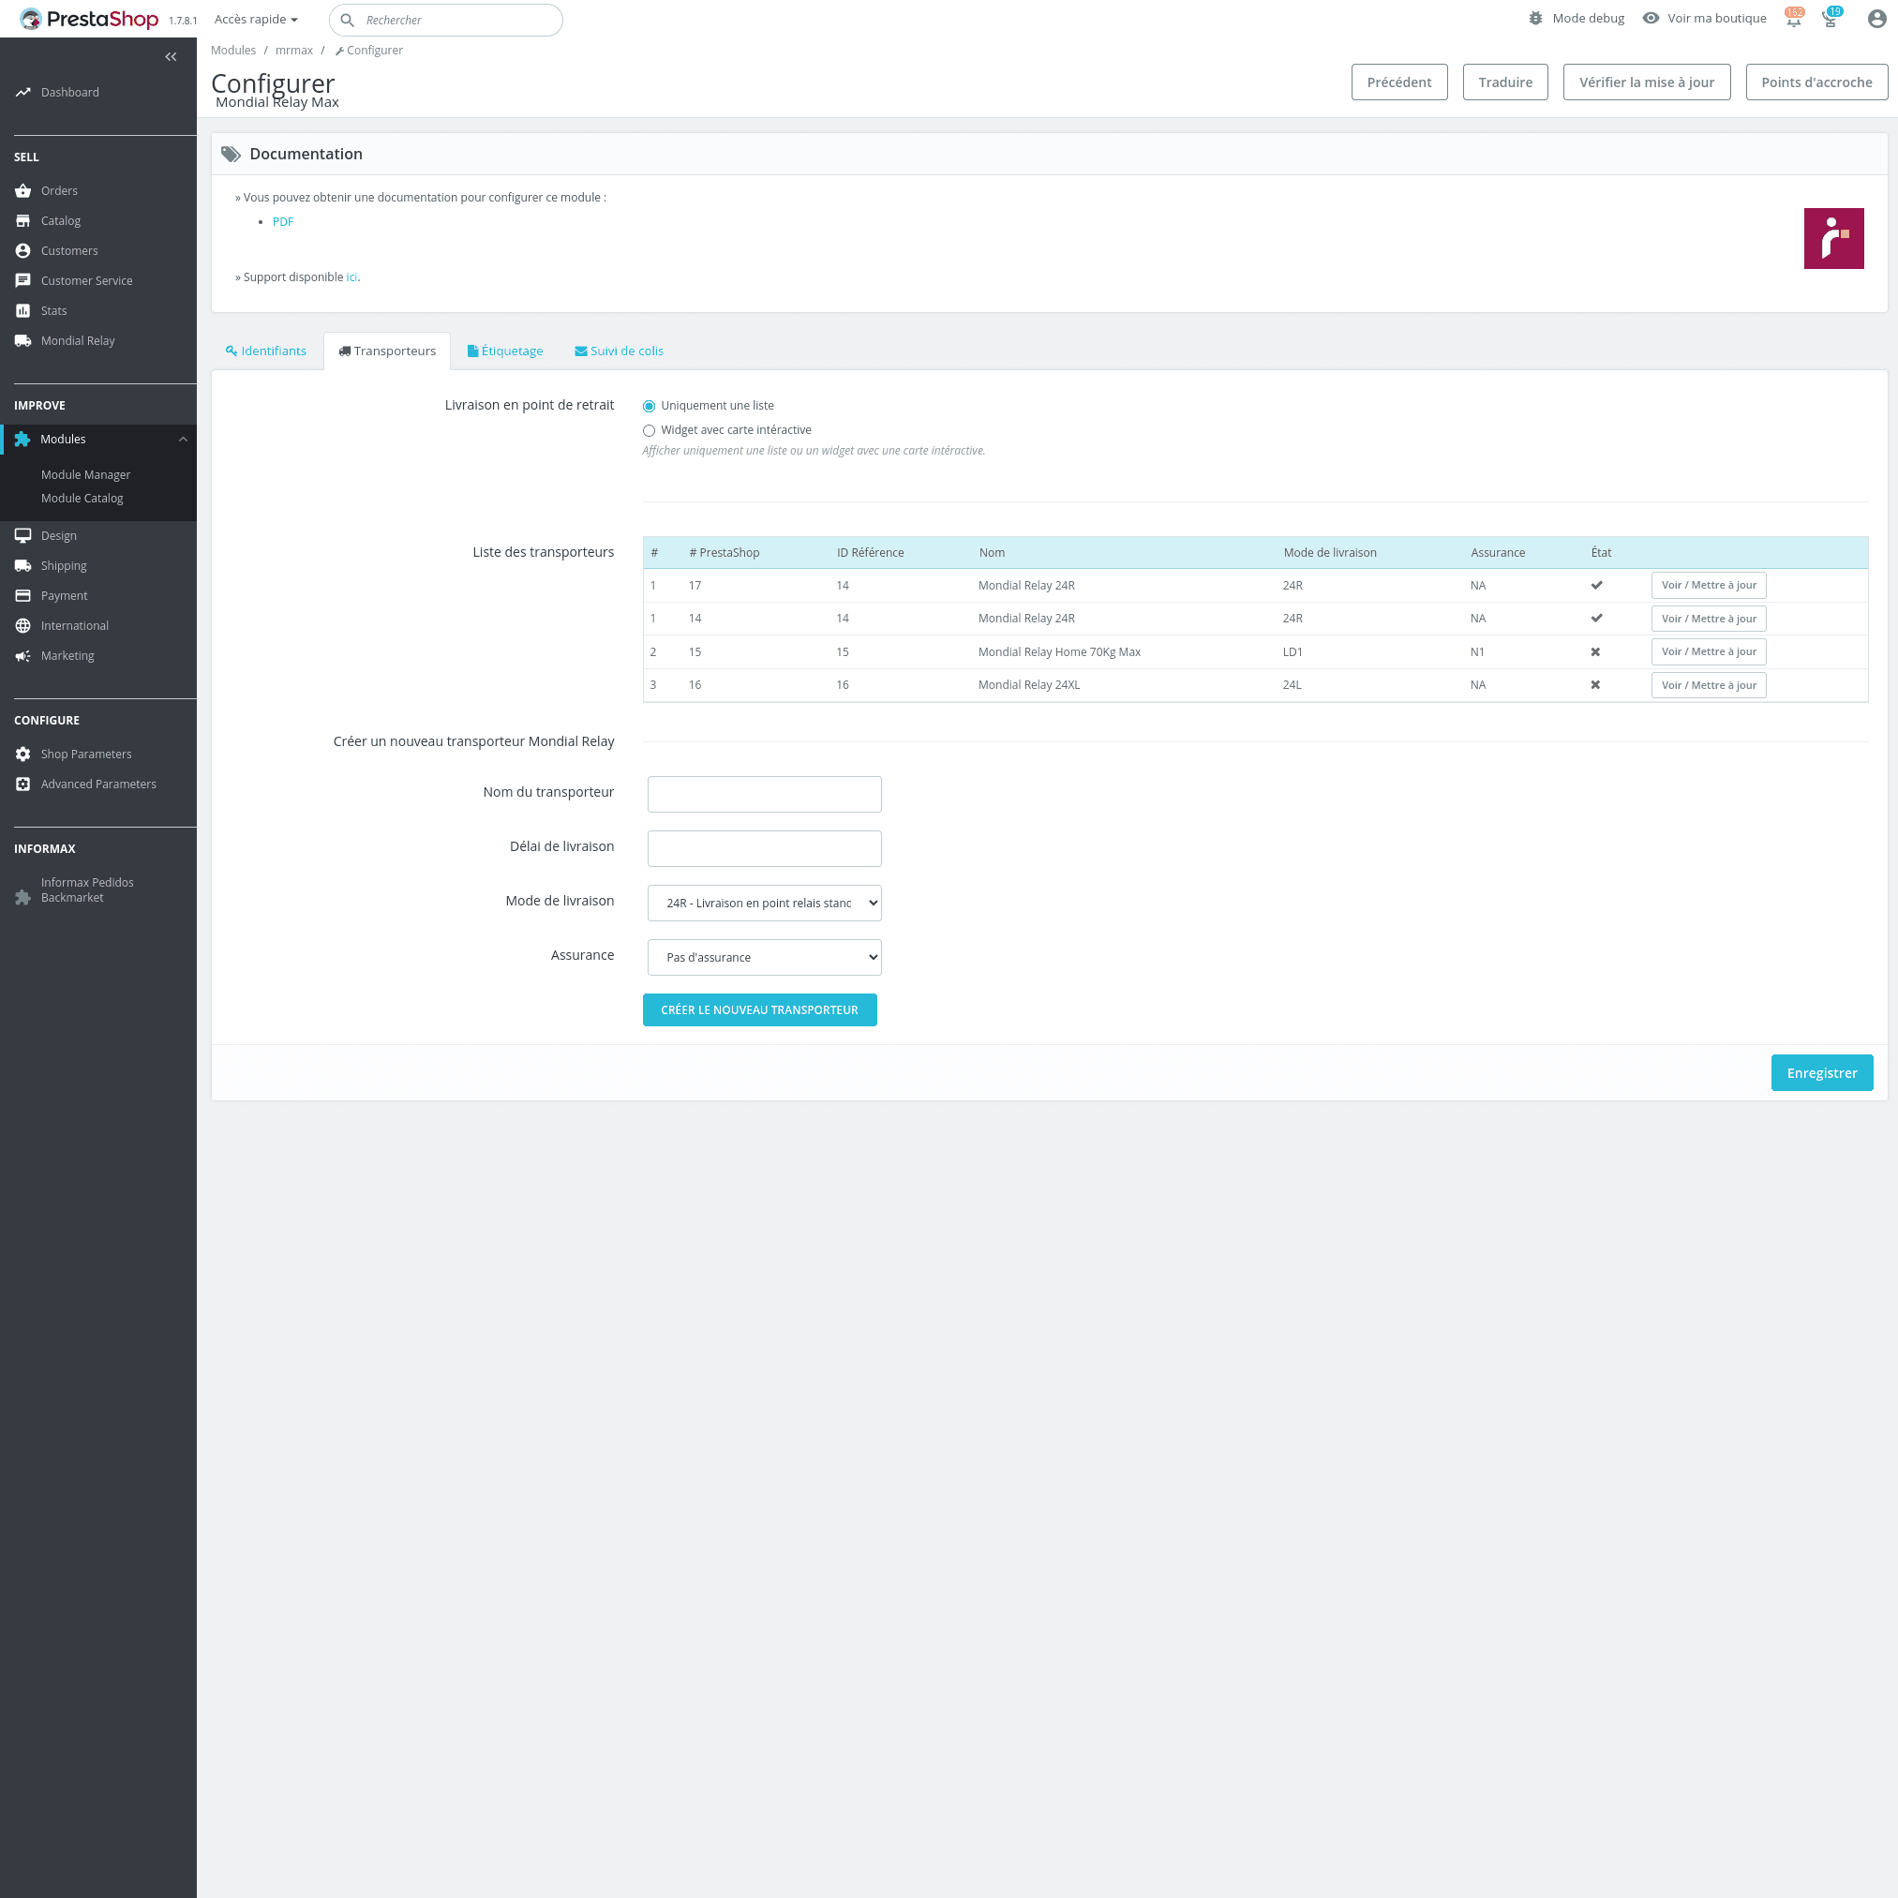Select Uniquement une liste radio option
The height and width of the screenshot is (1898, 1898).
[650, 406]
